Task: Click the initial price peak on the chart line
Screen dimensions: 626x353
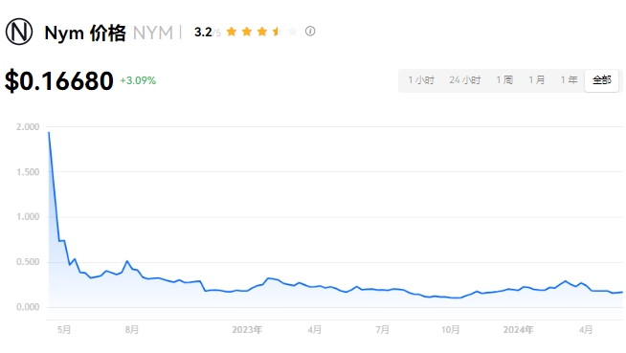Action: click(x=49, y=132)
